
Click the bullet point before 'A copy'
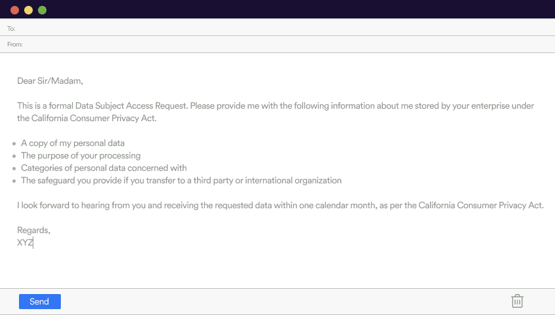(14, 143)
